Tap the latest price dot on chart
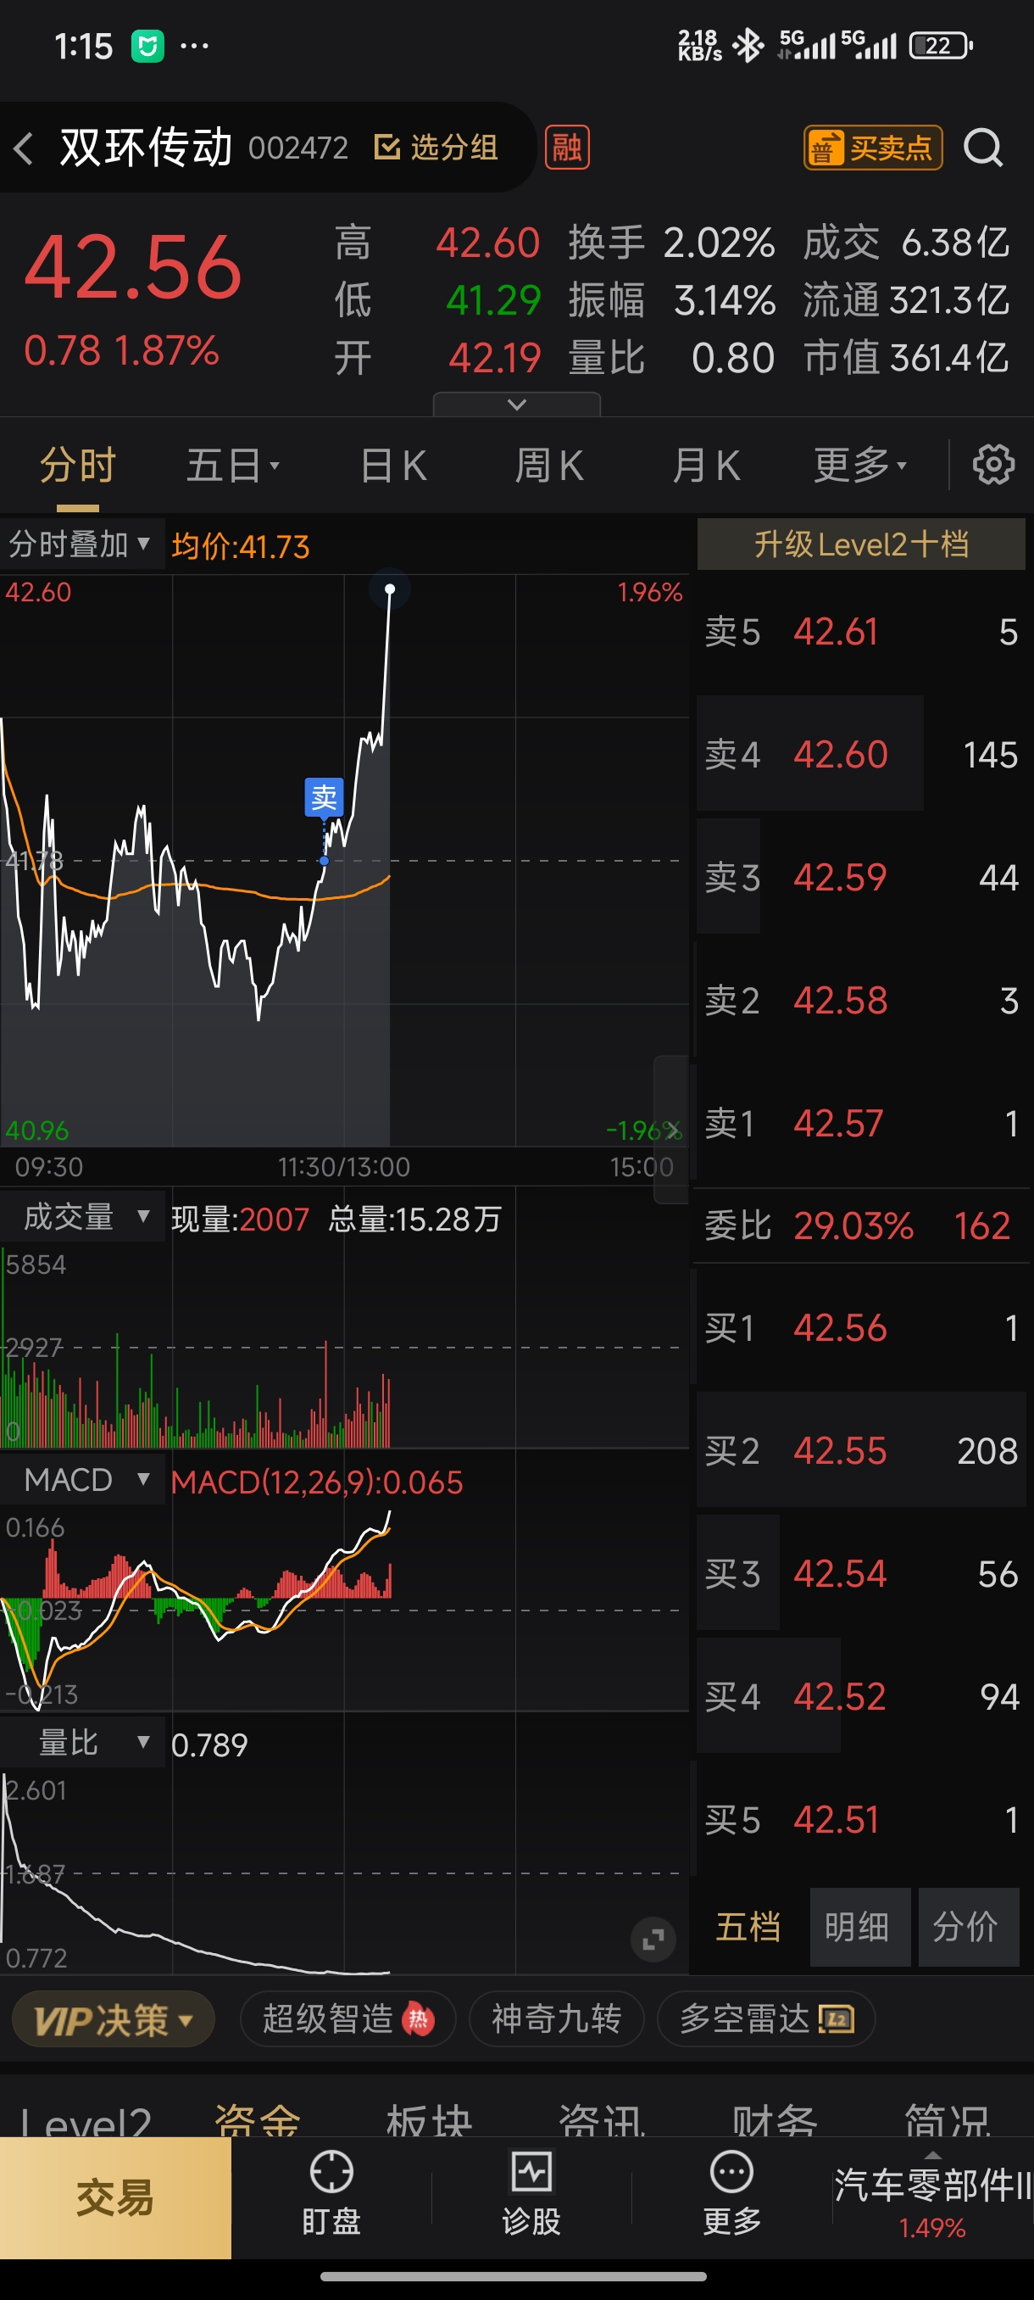The width and height of the screenshot is (1034, 2300). click(390, 589)
